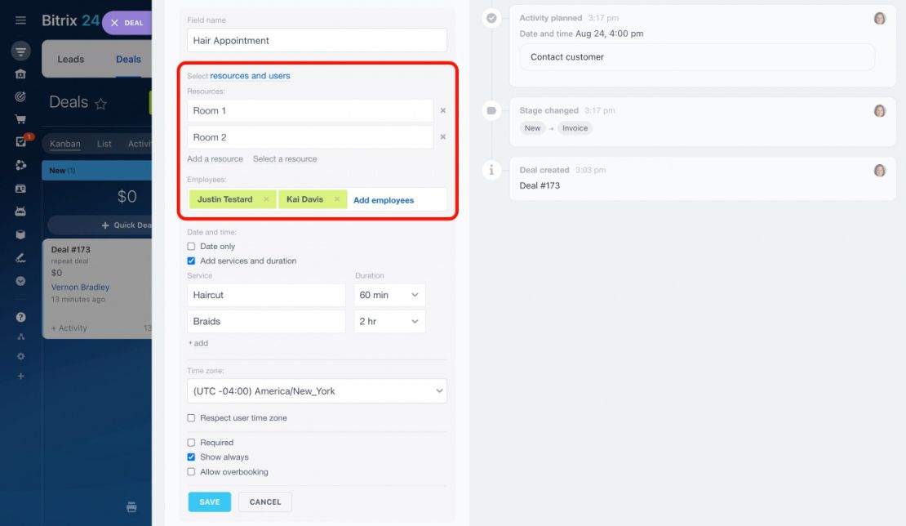This screenshot has width=906, height=526.
Task: Open the CRM funnel icon in sidebar
Action: tap(20, 51)
